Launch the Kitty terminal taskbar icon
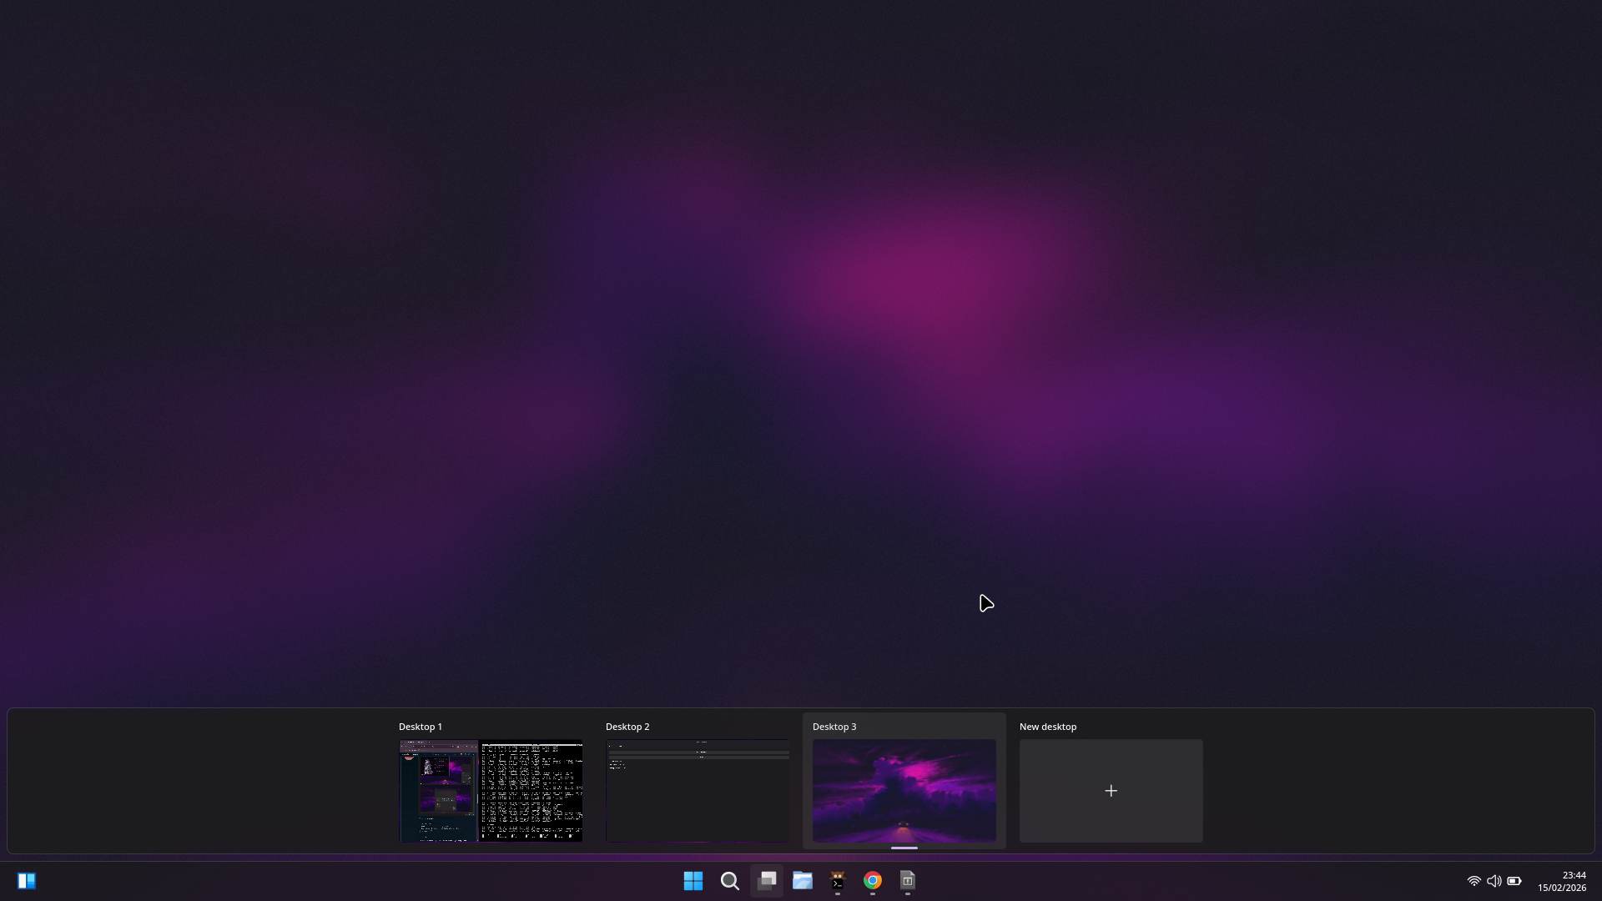 (838, 881)
